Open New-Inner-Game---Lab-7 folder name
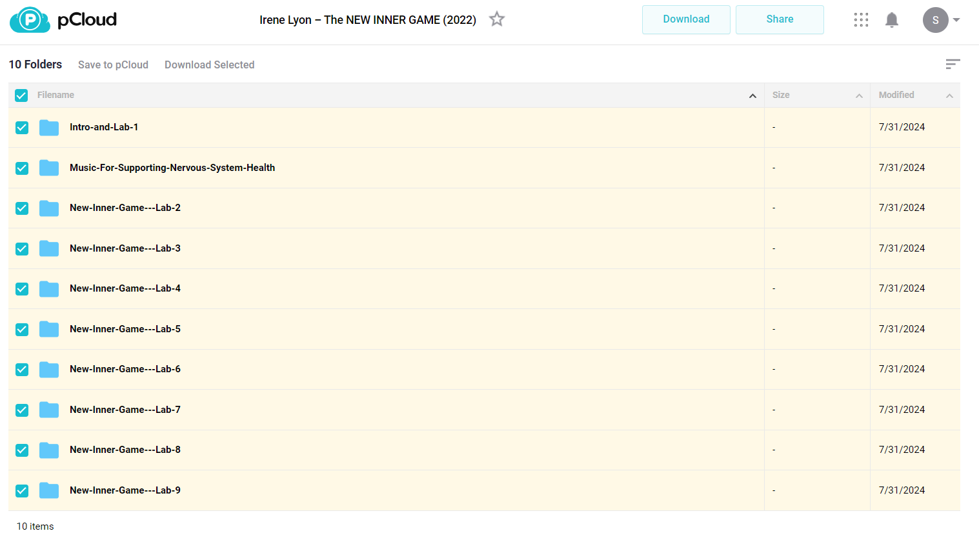Viewport: 979px width, 551px height. coord(125,410)
